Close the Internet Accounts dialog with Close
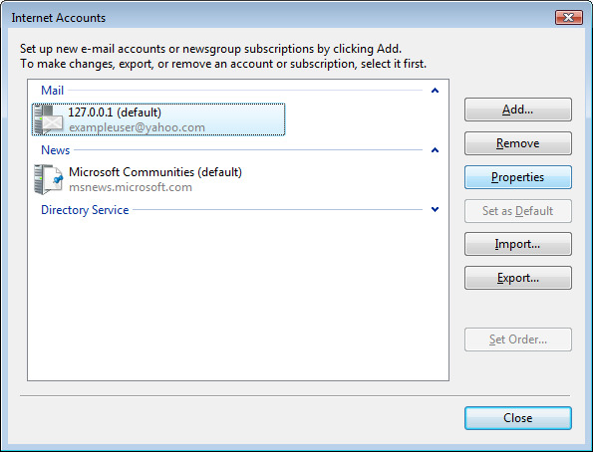 (x=517, y=418)
